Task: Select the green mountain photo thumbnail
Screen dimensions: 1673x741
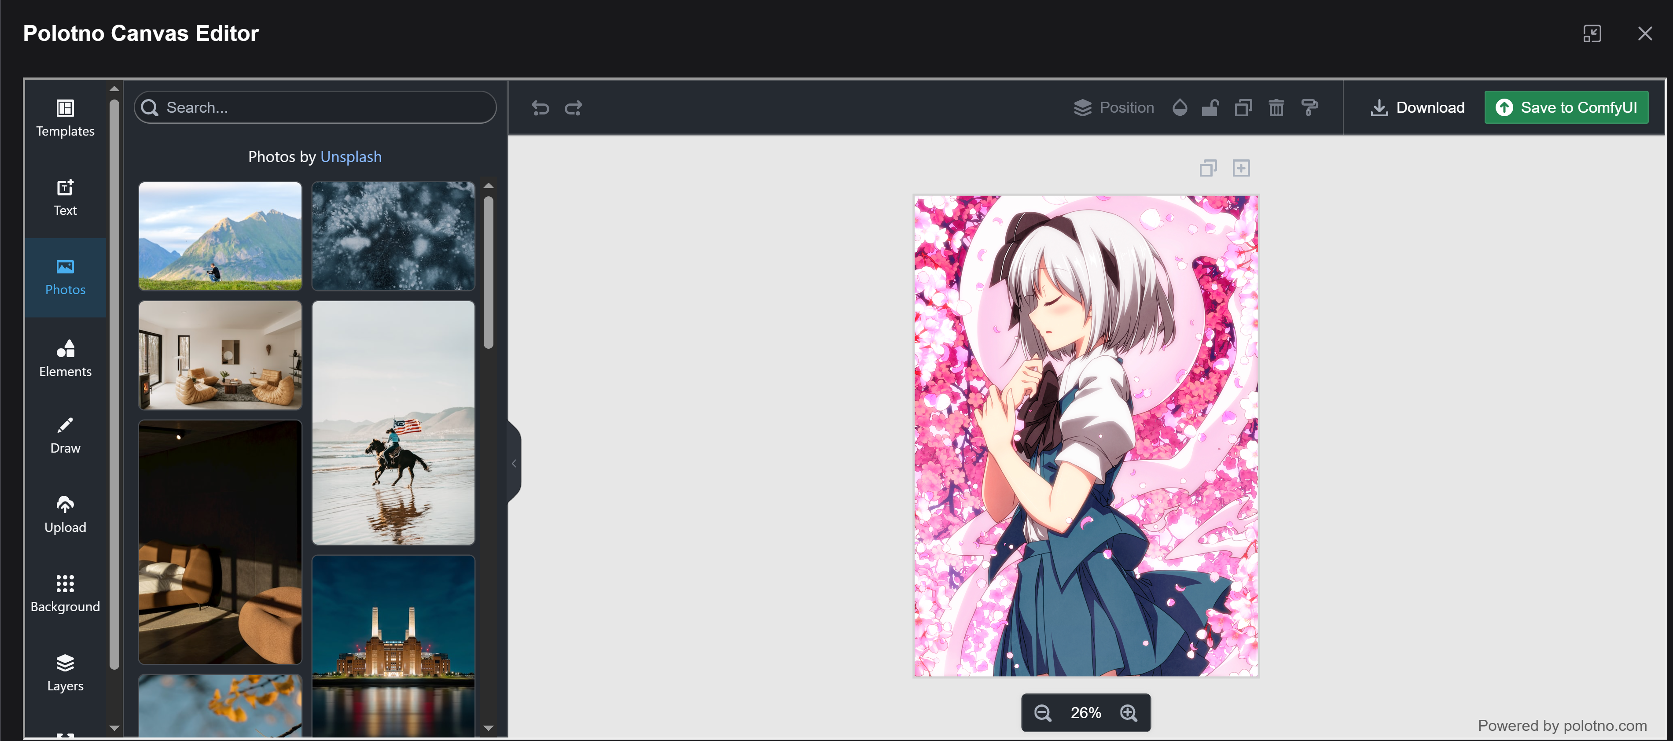Action: tap(220, 236)
